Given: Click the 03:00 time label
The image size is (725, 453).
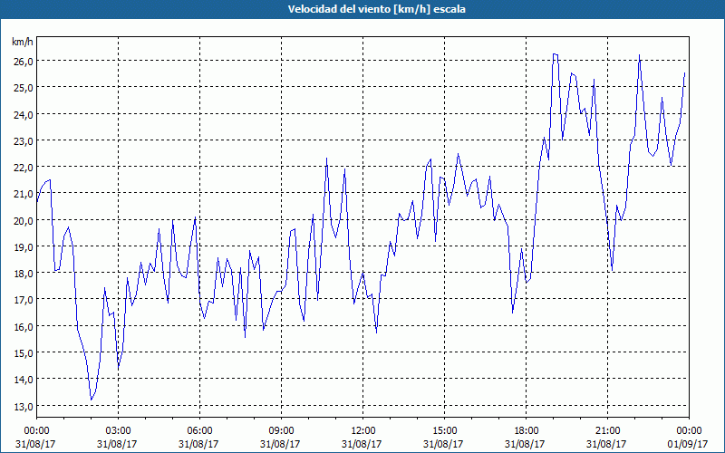Looking at the screenshot, I should [118, 430].
